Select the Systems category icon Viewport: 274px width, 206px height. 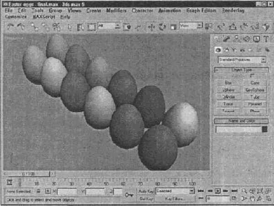point(267,50)
